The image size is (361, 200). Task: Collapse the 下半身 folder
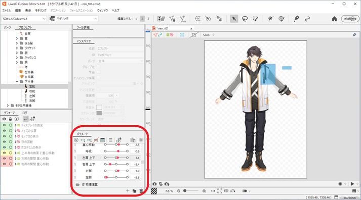tap(17, 81)
